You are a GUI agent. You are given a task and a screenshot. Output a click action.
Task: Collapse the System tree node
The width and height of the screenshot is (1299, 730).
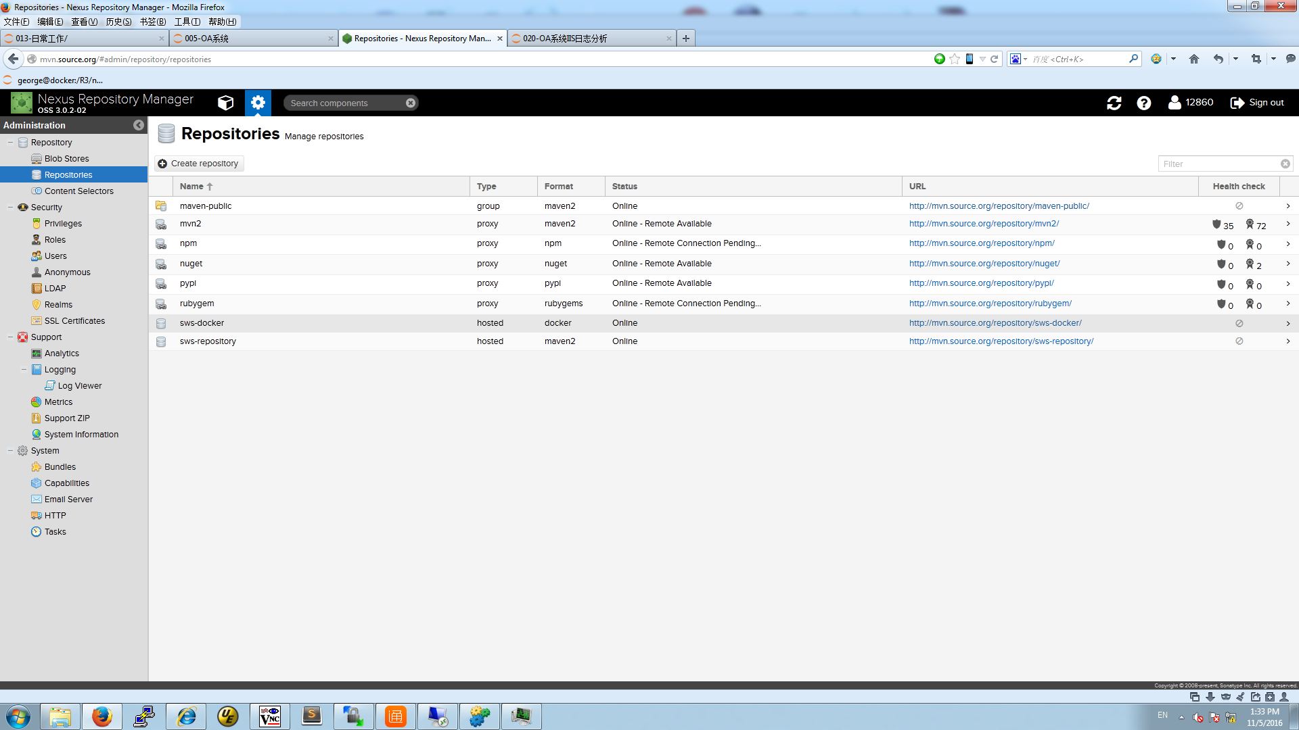10,451
